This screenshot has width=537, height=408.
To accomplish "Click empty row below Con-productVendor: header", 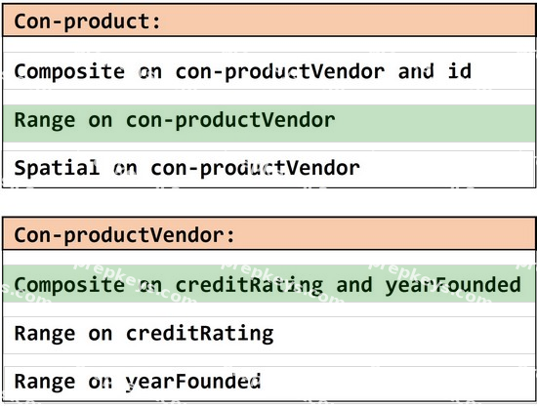I will (268, 258).
